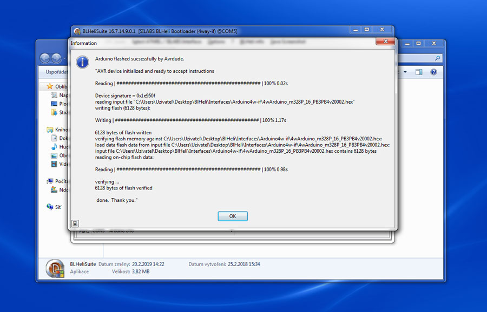Click the 'Information' dialog title text
Screen dimensions: 487x312
83,43
